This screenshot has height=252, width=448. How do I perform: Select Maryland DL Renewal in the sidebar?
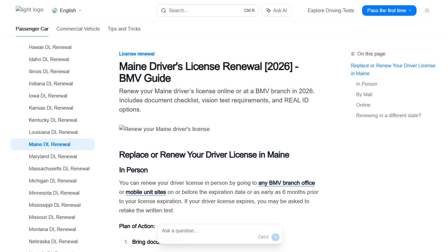[53, 156]
